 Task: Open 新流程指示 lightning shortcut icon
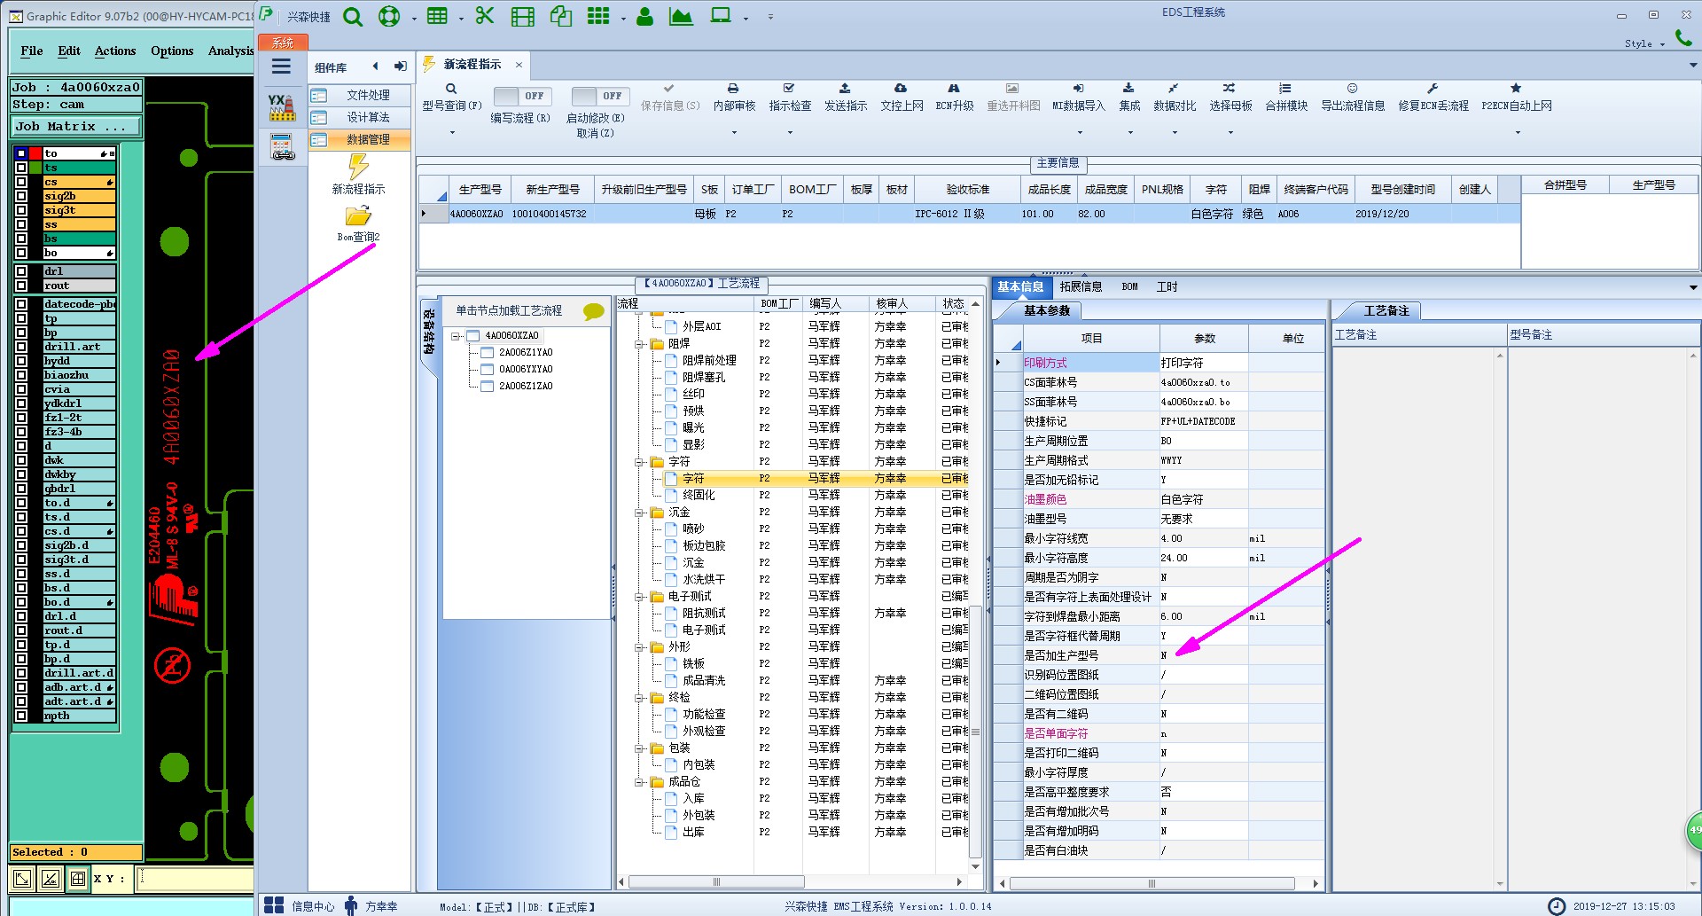coord(358,166)
